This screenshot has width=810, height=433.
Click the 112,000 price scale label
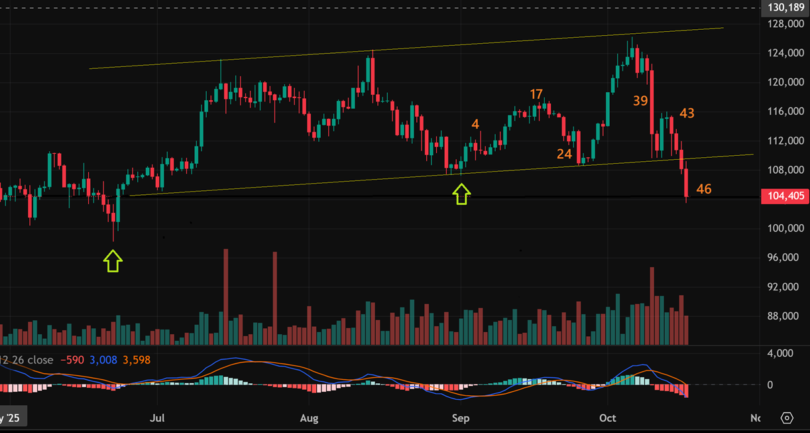[785, 141]
